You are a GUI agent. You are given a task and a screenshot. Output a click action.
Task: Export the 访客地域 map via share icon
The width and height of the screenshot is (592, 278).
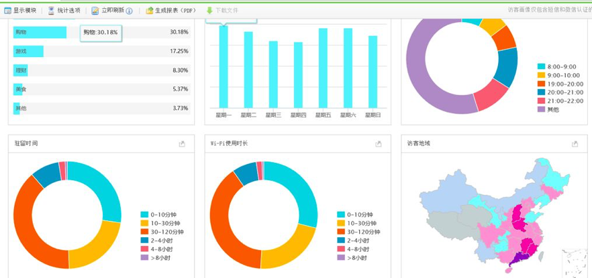(575, 144)
